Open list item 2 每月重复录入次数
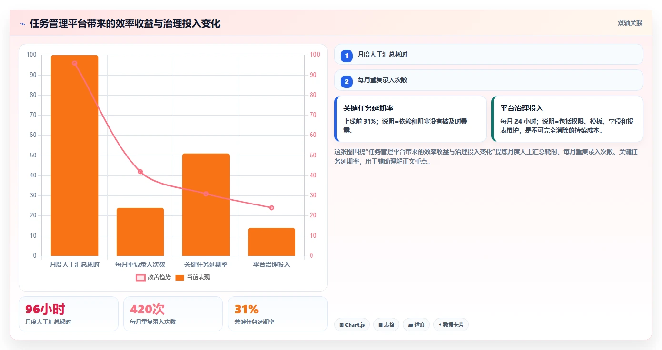The image size is (662, 350). click(x=489, y=80)
